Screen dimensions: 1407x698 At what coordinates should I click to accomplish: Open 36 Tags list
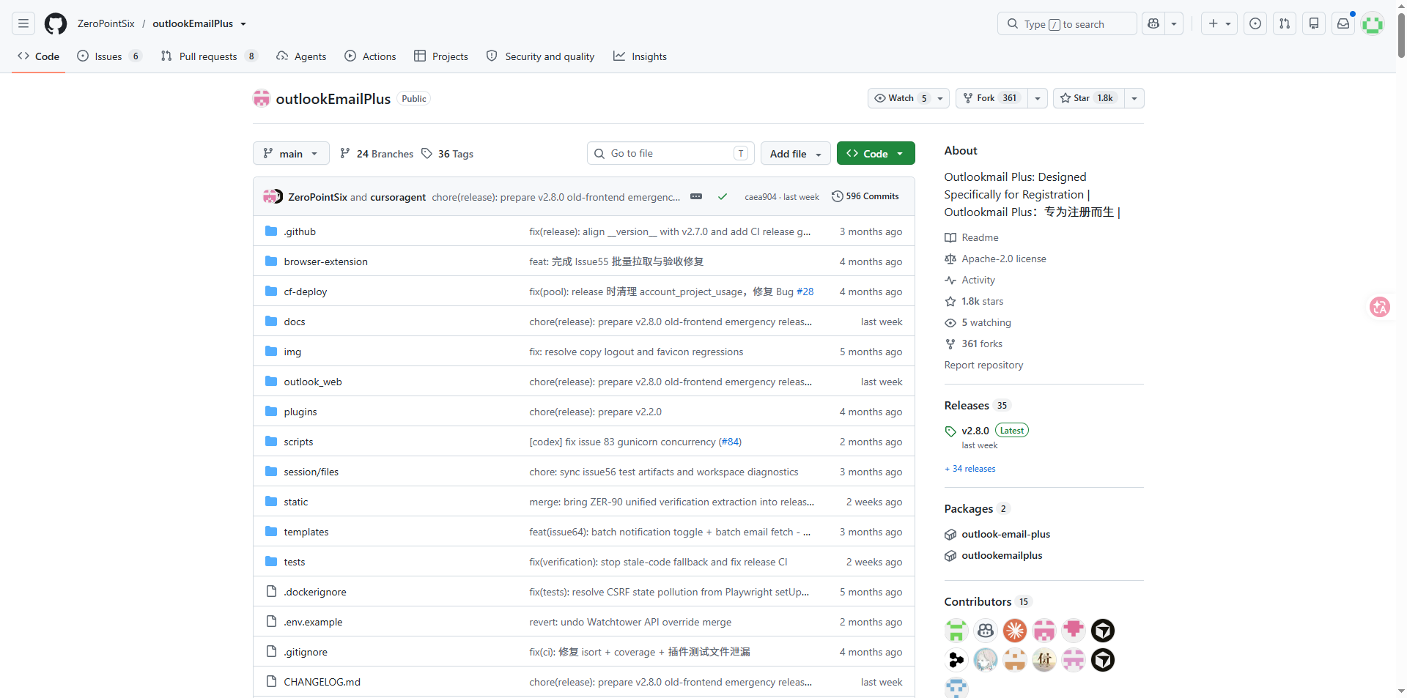click(447, 154)
